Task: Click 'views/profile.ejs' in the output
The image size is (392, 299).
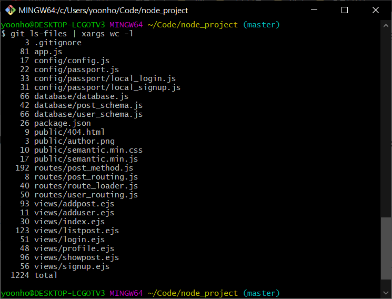Action: [x=74, y=248]
